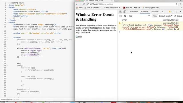Screen dimensions: 183x103
Task: Click 'ev.preventDefault();' in the editor
Action: (32, 55)
